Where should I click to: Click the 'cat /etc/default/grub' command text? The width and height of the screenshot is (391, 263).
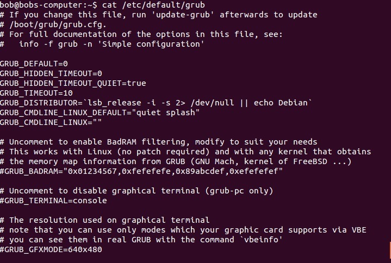click(153, 5)
